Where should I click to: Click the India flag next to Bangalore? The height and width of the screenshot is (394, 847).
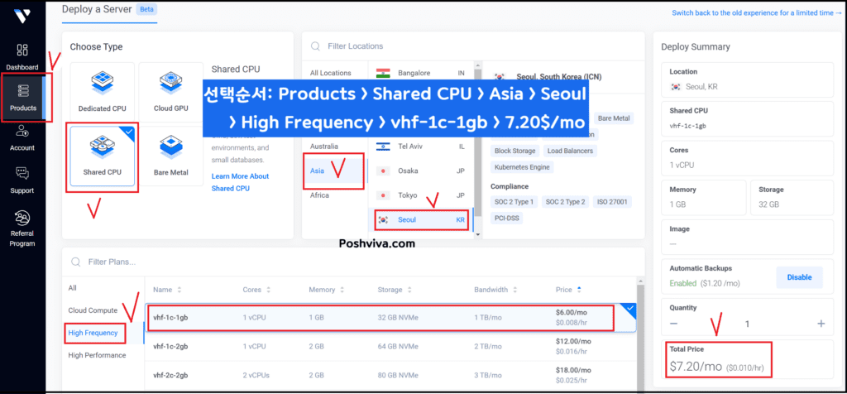(x=383, y=73)
